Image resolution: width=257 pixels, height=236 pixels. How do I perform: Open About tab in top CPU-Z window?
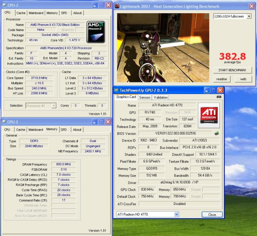[x=77, y=13]
